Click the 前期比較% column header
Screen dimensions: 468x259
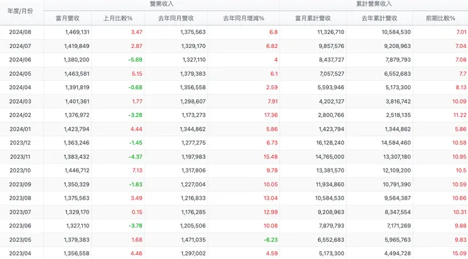coord(441,18)
